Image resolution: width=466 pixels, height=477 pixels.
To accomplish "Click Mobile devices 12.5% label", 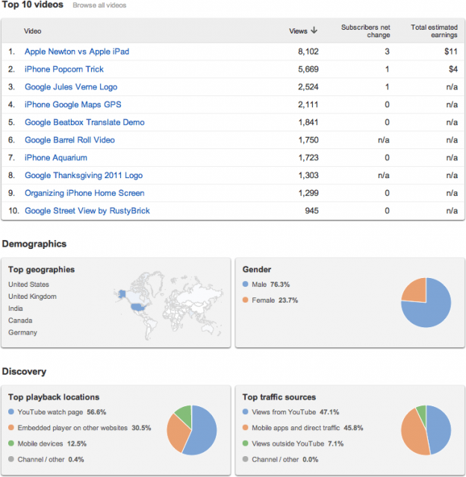I will coord(52,443).
